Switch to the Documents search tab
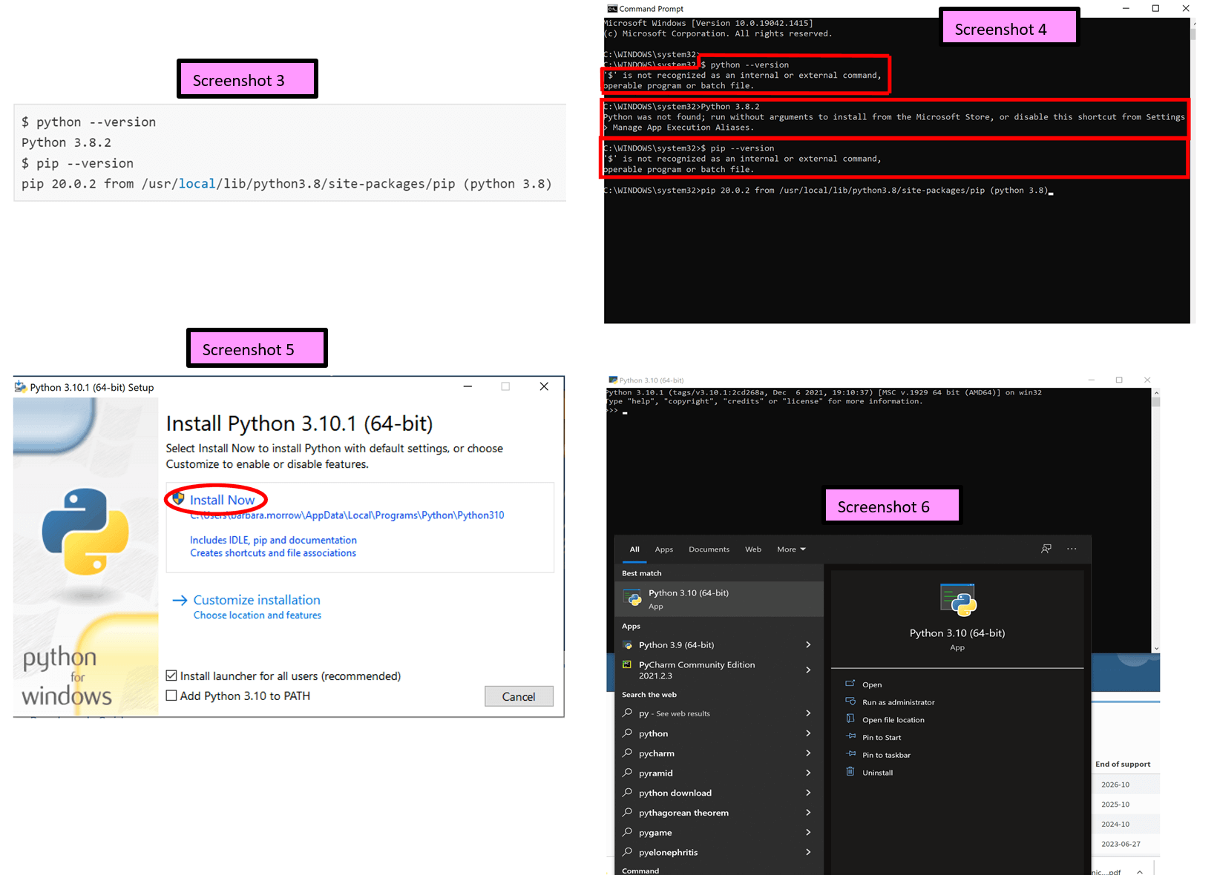The height and width of the screenshot is (875, 1217). pyautogui.click(x=709, y=549)
